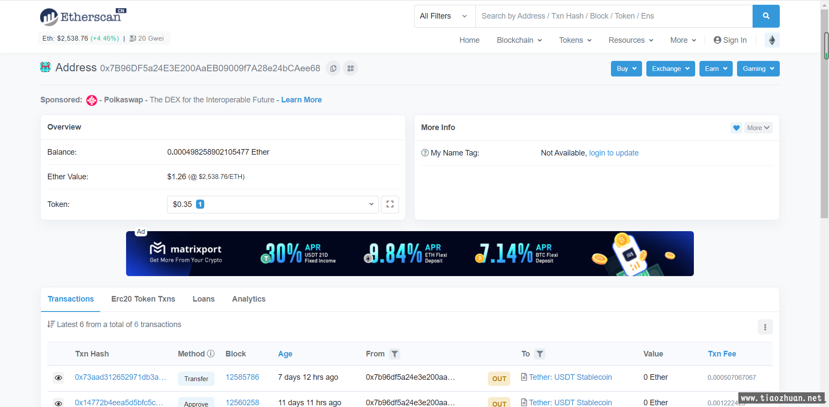The image size is (829, 407).
Task: Open More dropdown in More Info card
Action: pos(758,128)
